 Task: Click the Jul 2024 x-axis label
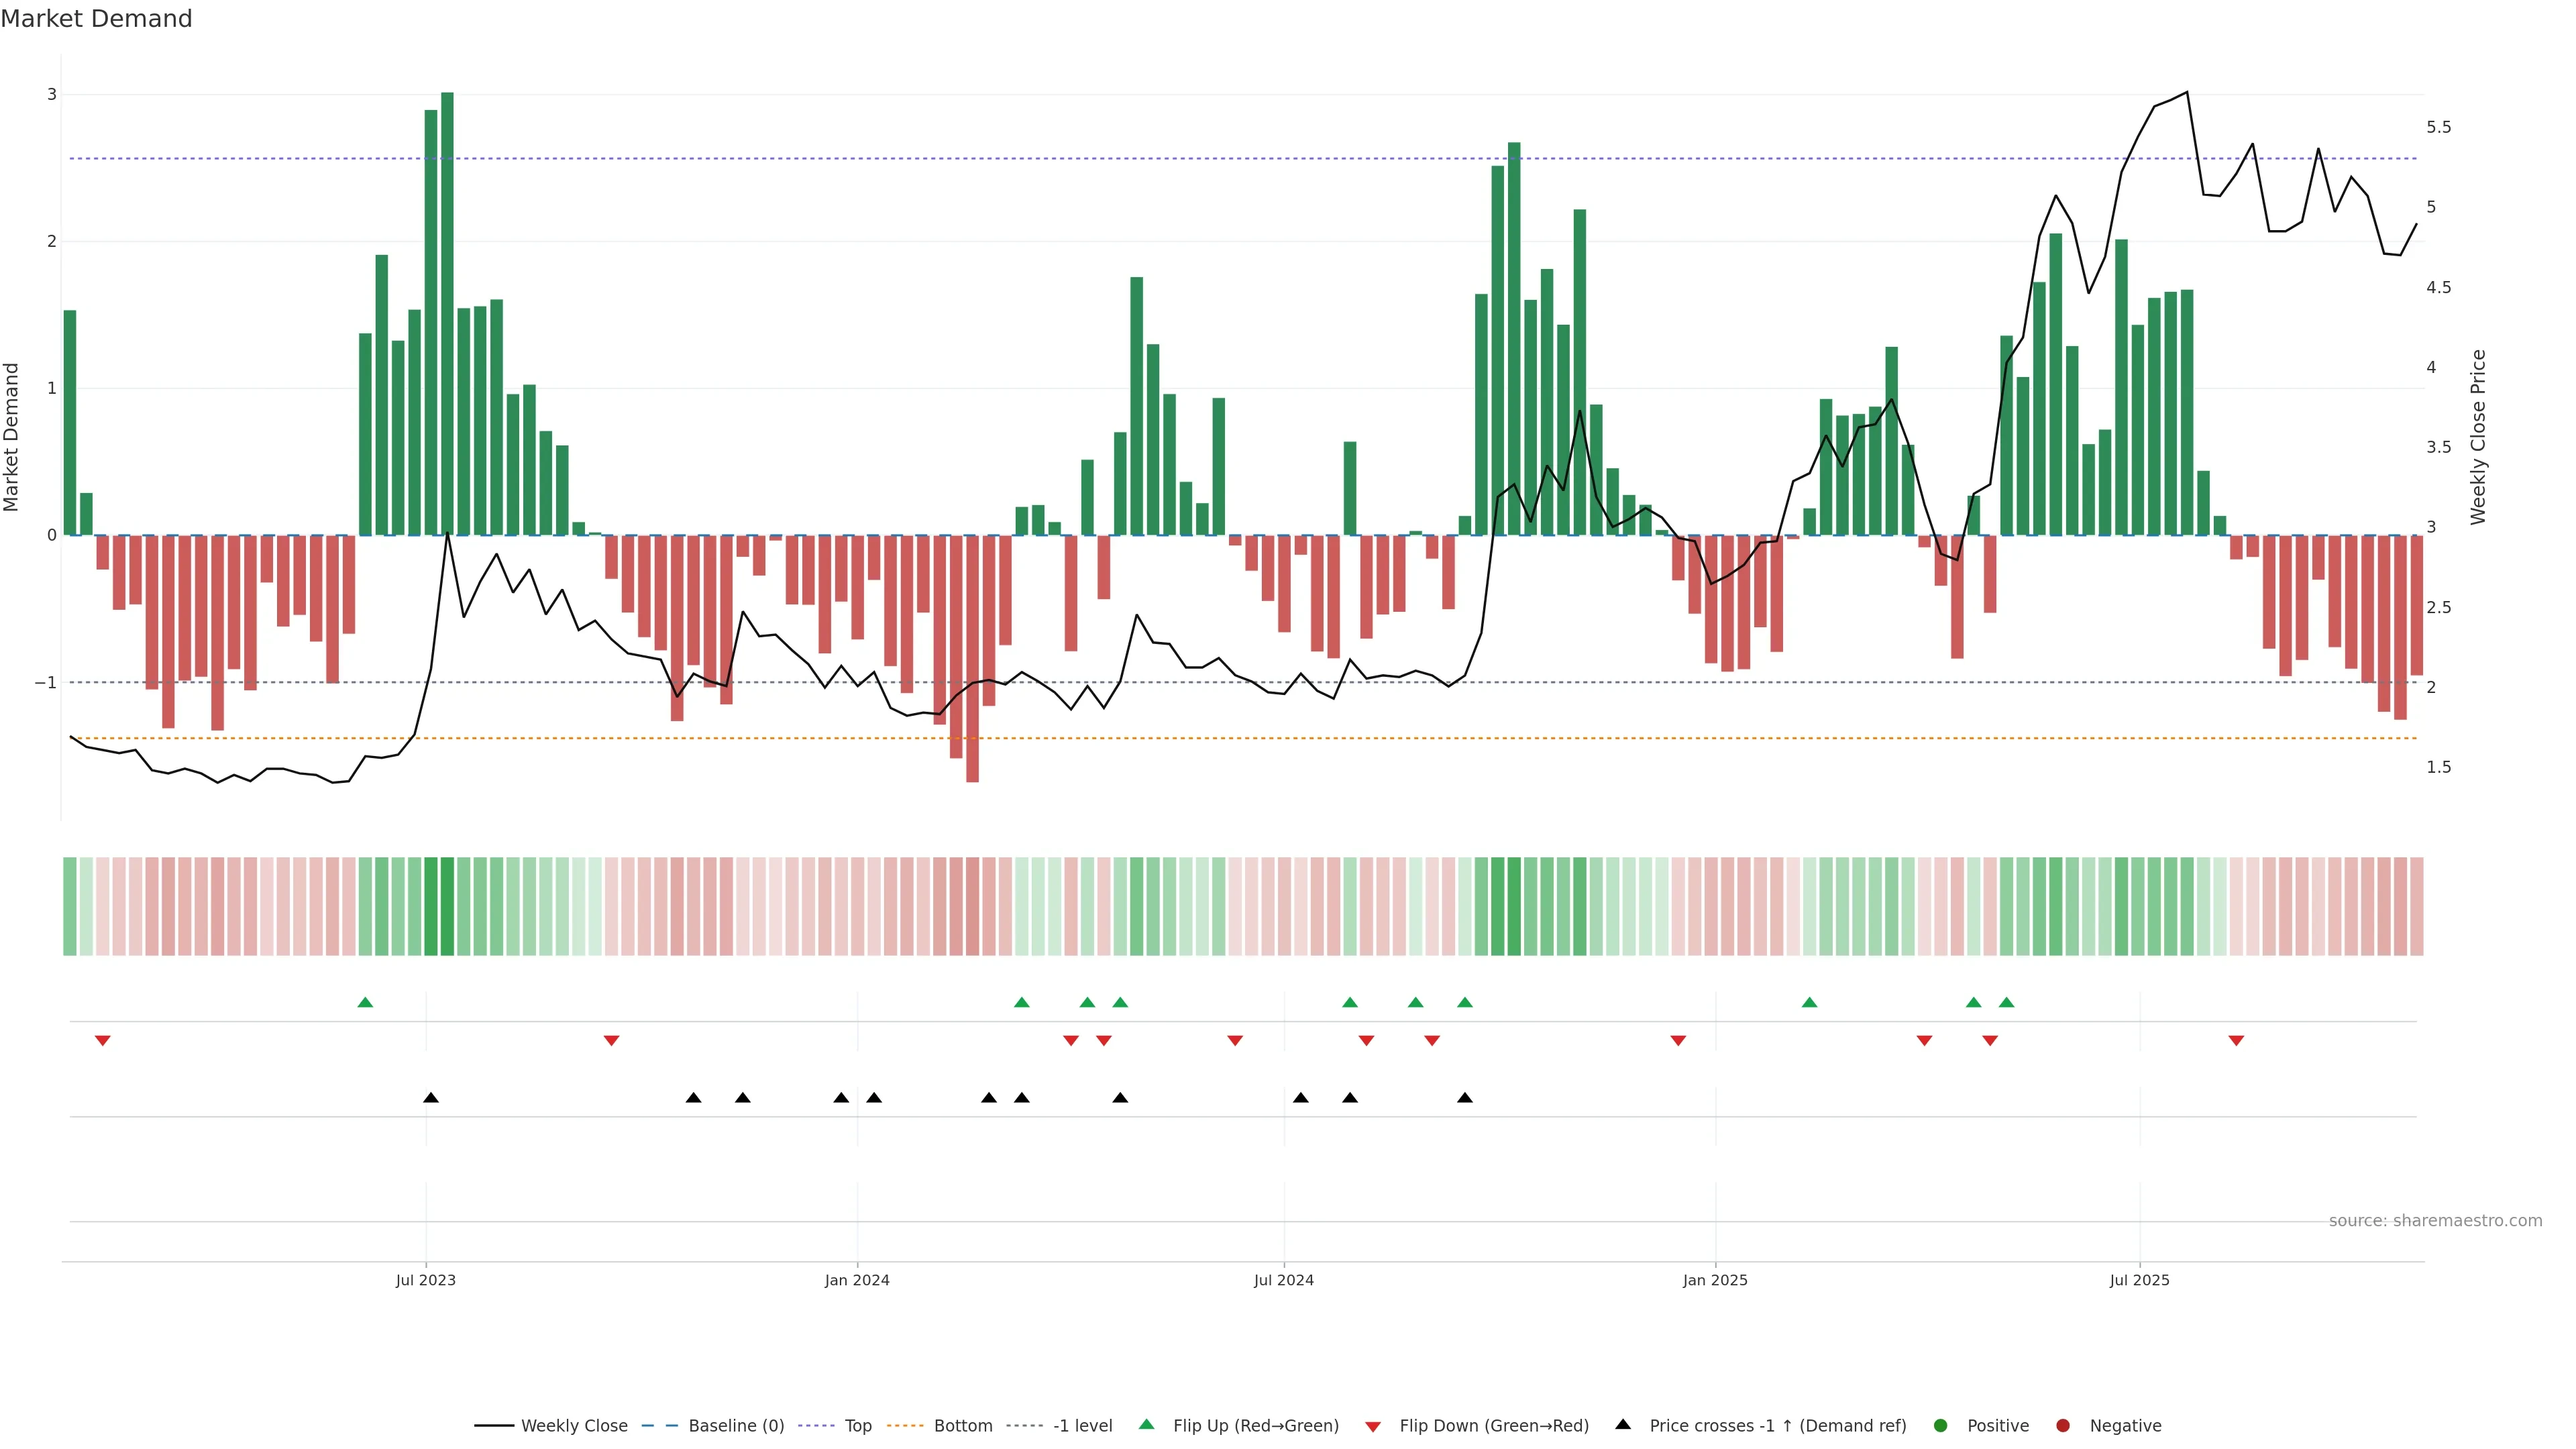pyautogui.click(x=1284, y=1280)
